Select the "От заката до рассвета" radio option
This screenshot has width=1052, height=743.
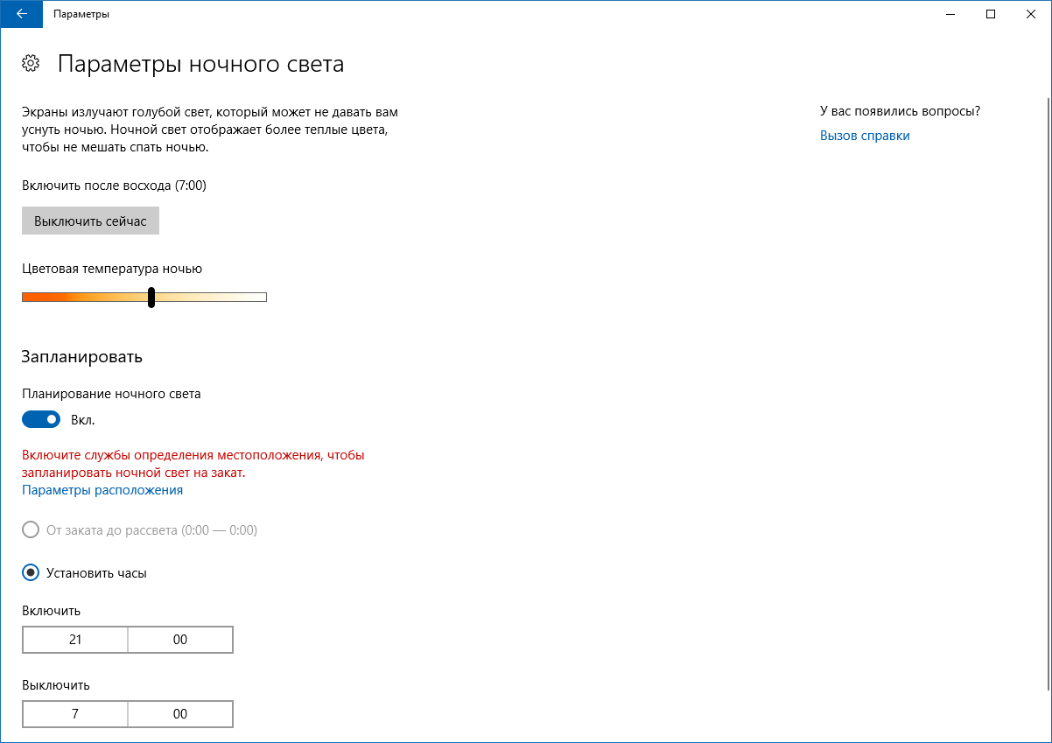coord(31,530)
